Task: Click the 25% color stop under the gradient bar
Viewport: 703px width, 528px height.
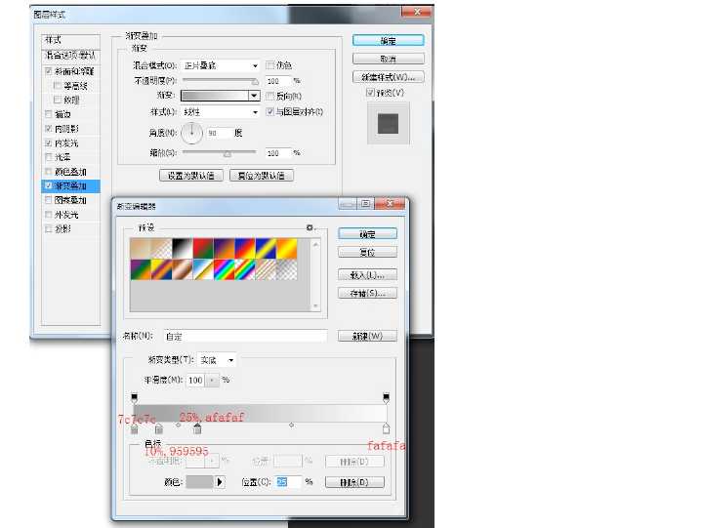Action: 197,428
